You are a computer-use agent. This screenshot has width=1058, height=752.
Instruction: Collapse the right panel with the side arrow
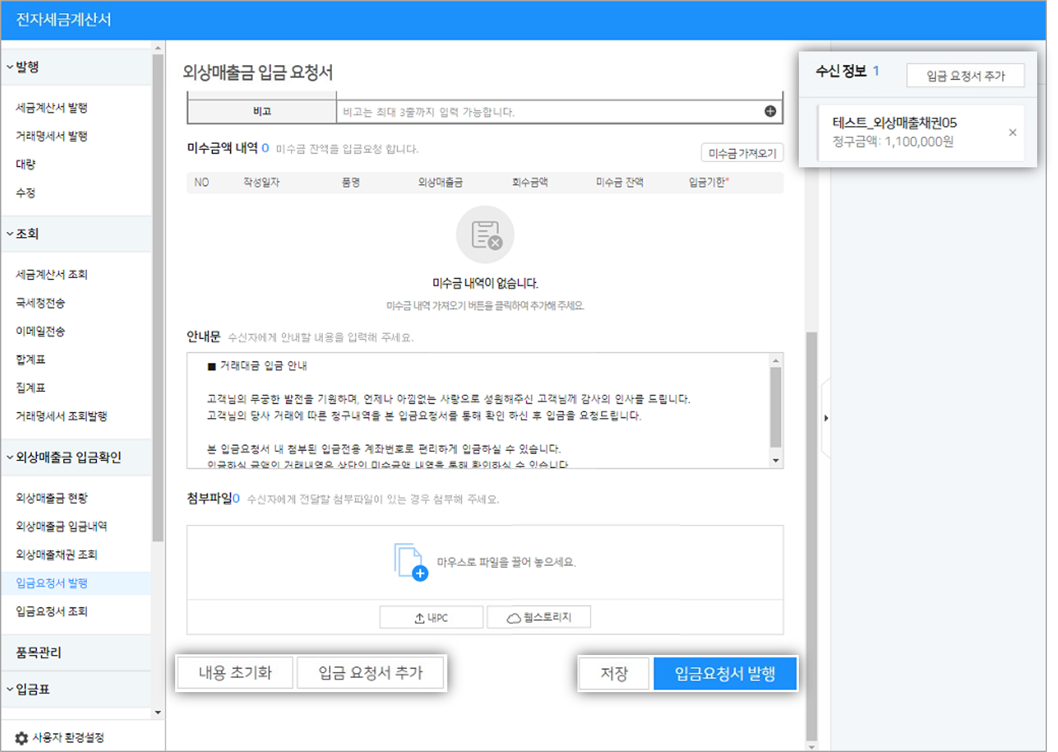tap(826, 419)
